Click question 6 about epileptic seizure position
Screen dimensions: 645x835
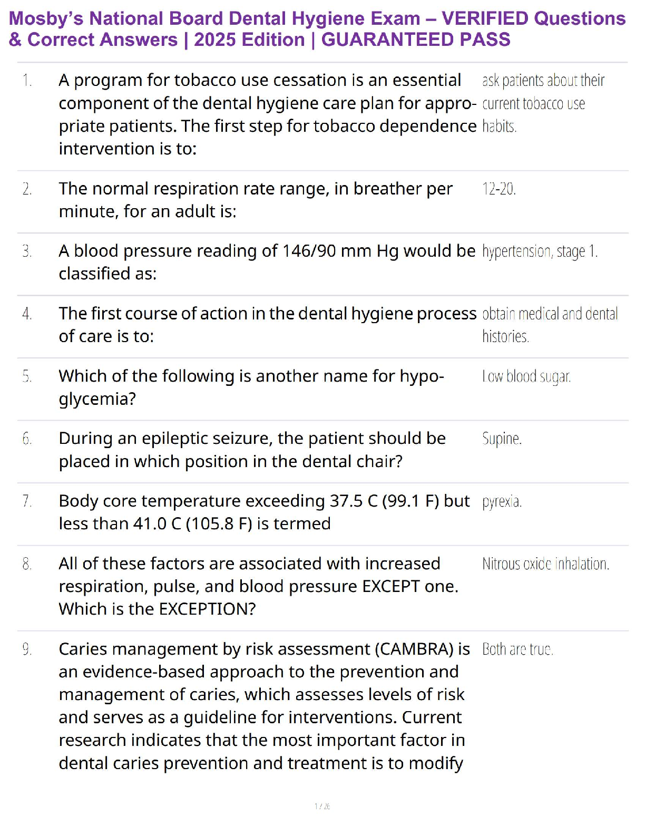(252, 450)
